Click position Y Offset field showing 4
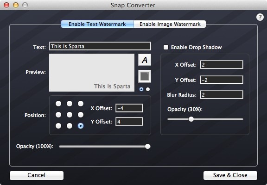This screenshot has height=185, width=267. tap(129, 122)
